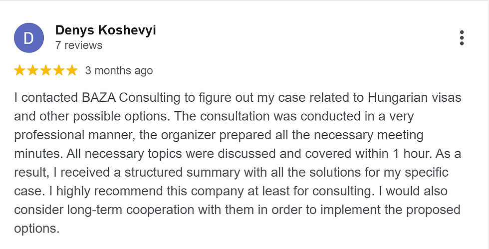The height and width of the screenshot is (249, 489).
Task: Click the second yellow rating star
Action: point(32,70)
